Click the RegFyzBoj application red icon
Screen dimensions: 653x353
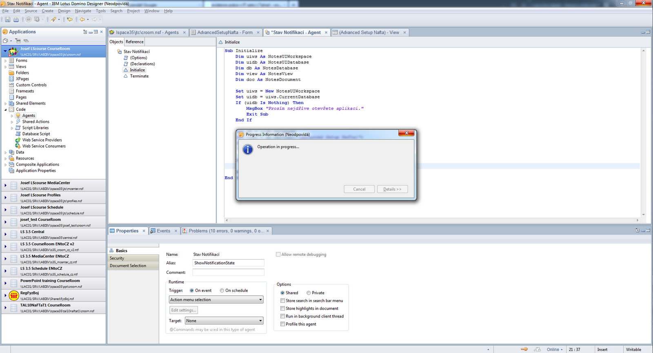click(14, 295)
